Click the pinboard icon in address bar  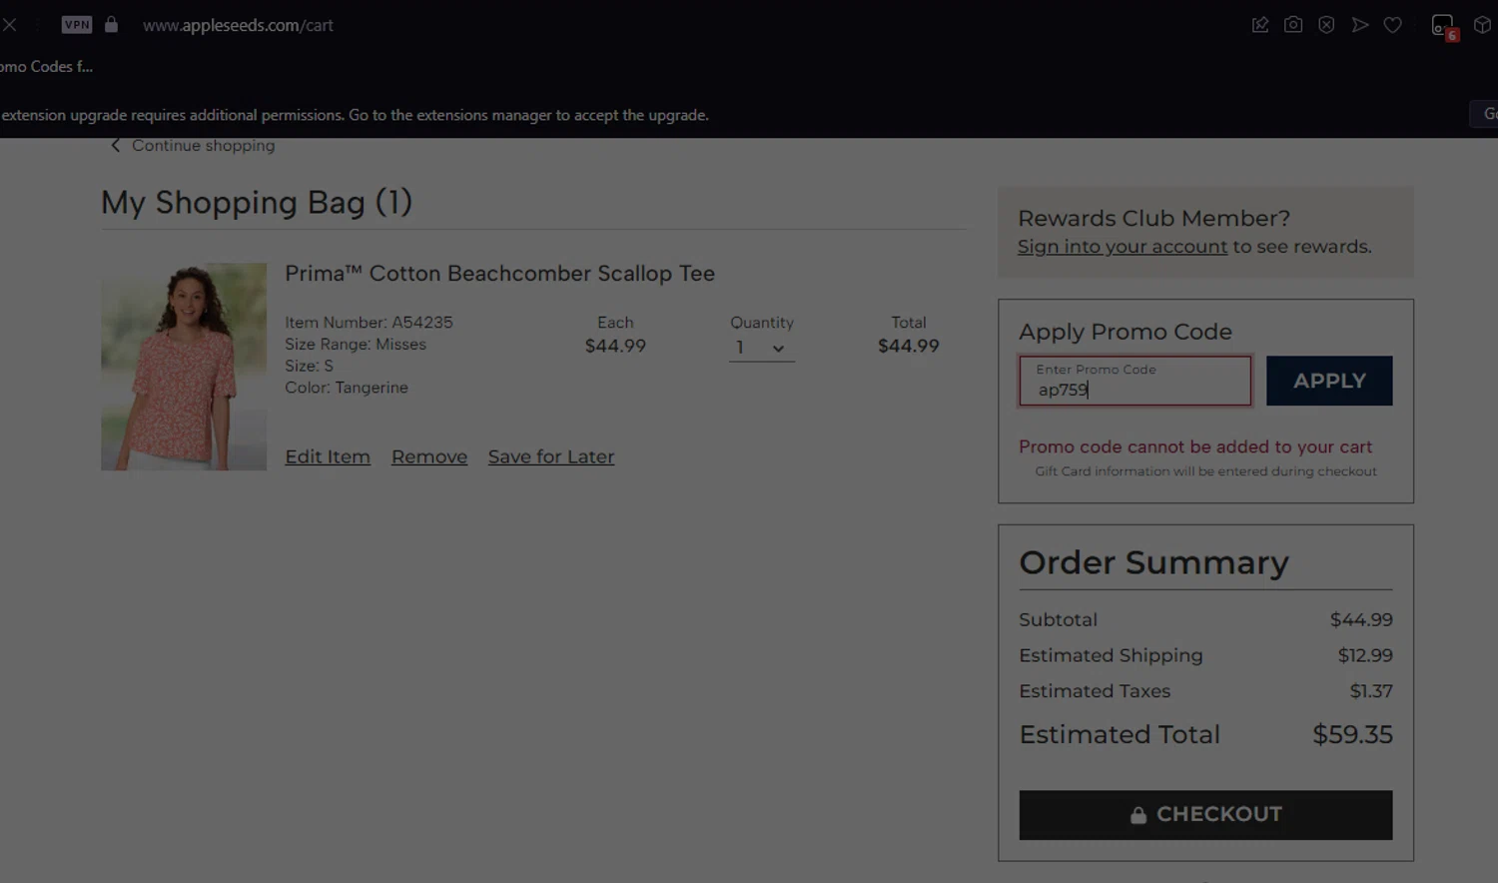click(1260, 25)
